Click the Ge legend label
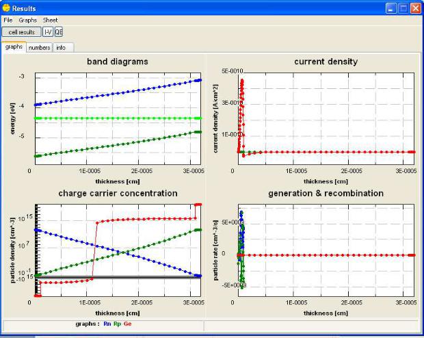424x338 pixels. (x=127, y=324)
